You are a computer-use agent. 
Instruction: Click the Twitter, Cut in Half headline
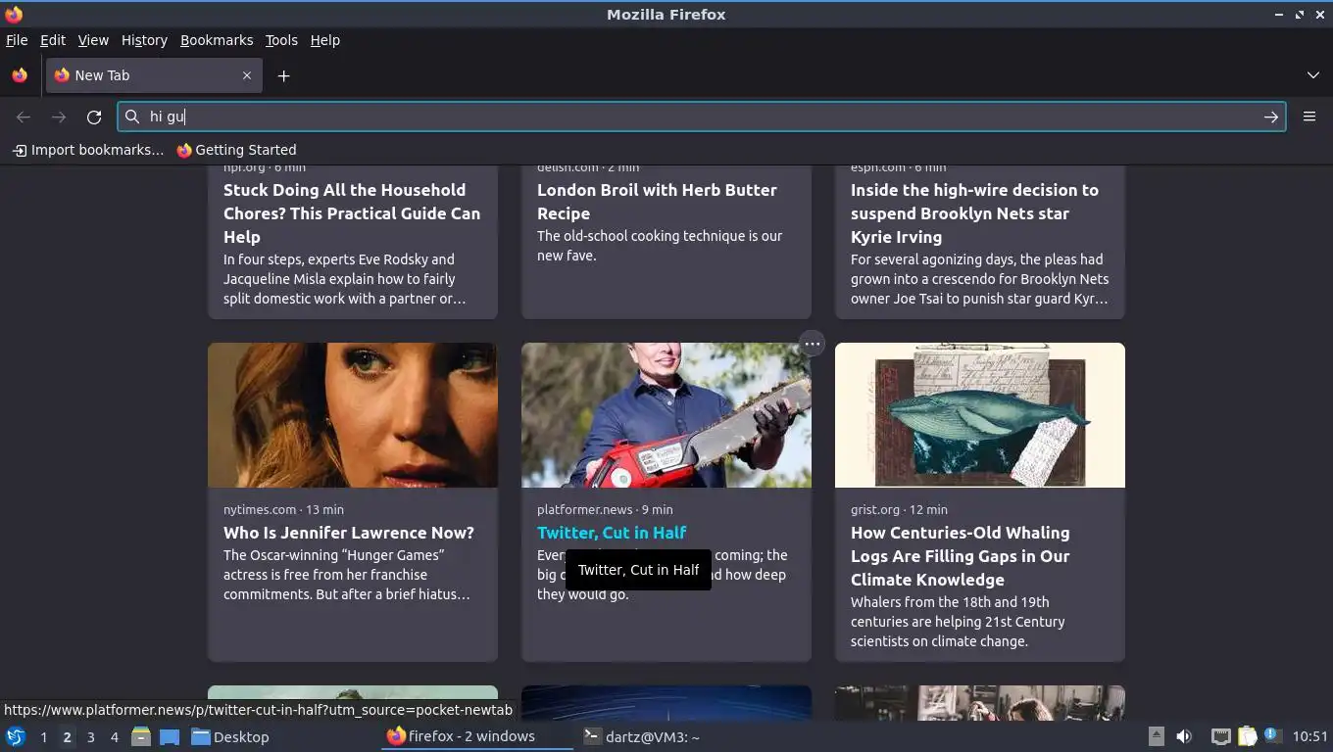tap(612, 533)
